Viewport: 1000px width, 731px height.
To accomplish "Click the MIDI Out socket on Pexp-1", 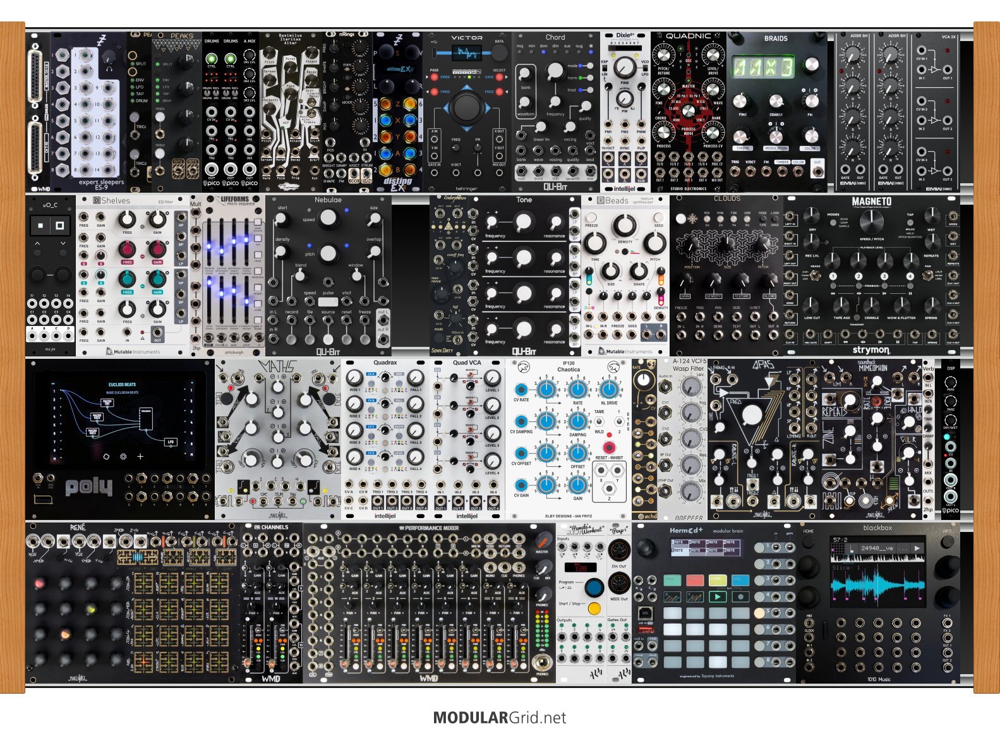I will point(618,583).
